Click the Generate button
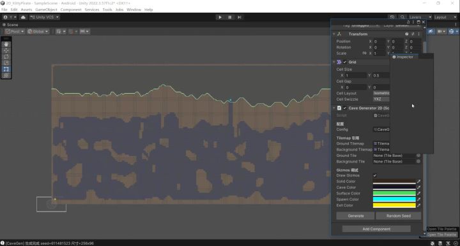The image size is (460, 246). tap(356, 216)
